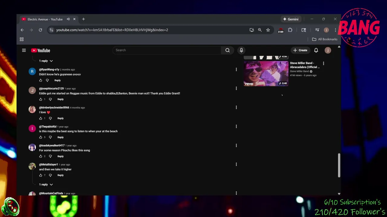Reply to @ThepabloKid's beach comment
Image resolution: width=387 pixels, height=217 pixels.
[60, 137]
